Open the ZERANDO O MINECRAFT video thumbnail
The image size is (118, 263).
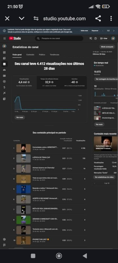click(23, 220)
